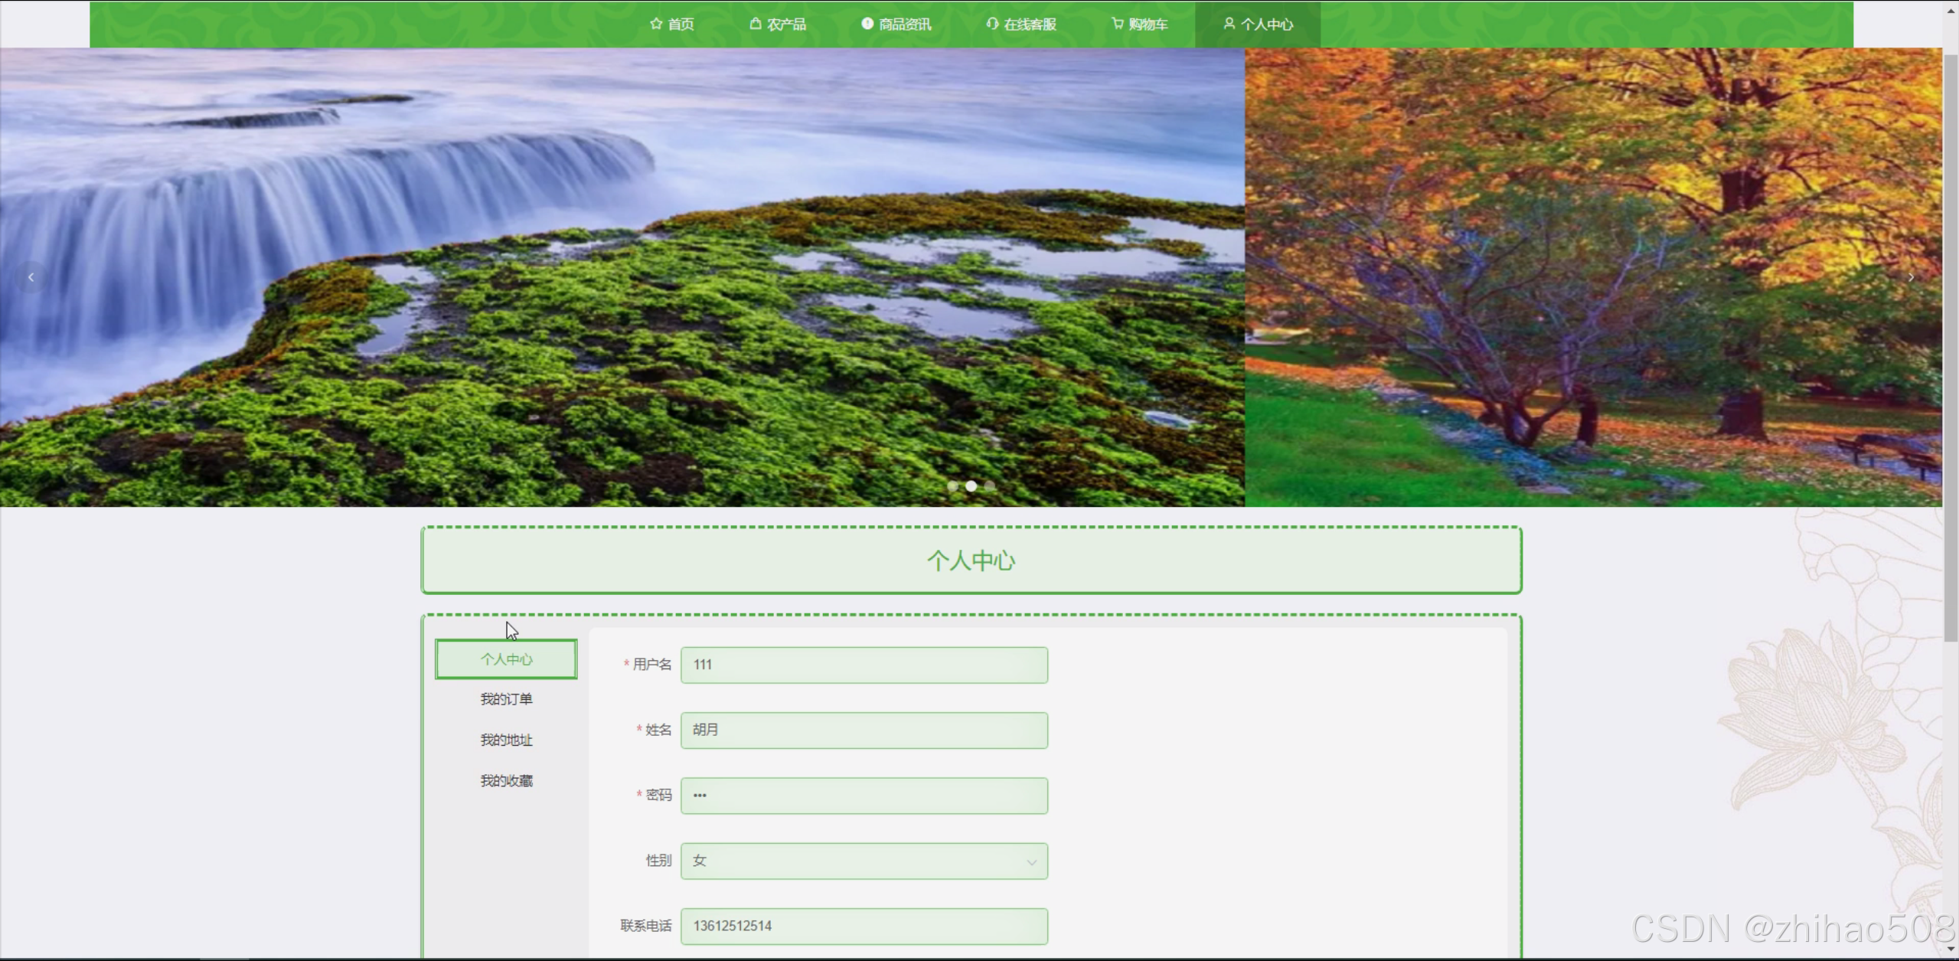Click the 个人中心 page heading
Screen dimensions: 1959x961
click(x=971, y=561)
